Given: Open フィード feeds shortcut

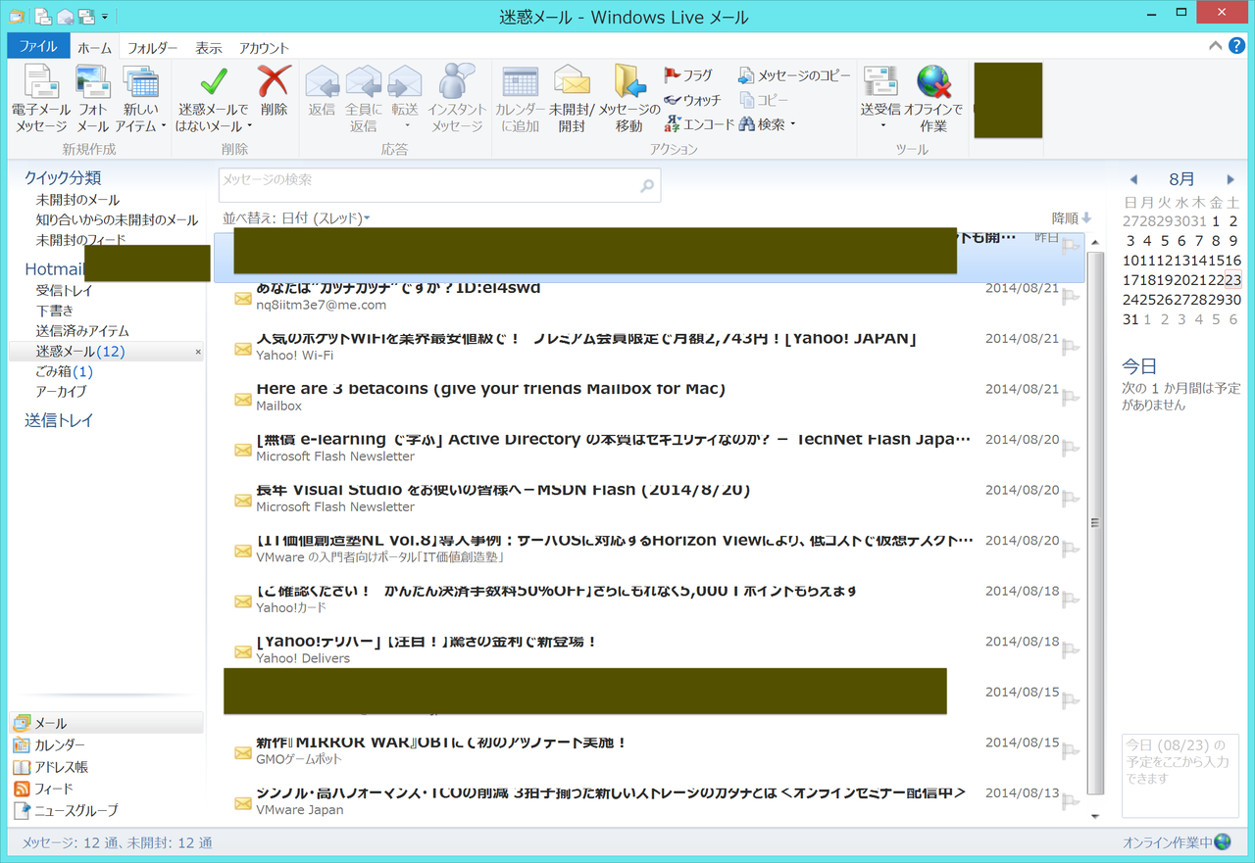Looking at the screenshot, I should pos(53,789).
